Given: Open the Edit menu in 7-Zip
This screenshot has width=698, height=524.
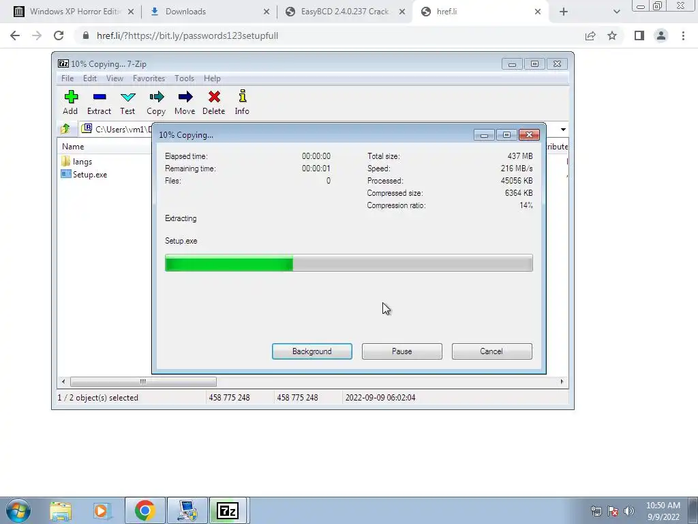Looking at the screenshot, I should pyautogui.click(x=90, y=78).
